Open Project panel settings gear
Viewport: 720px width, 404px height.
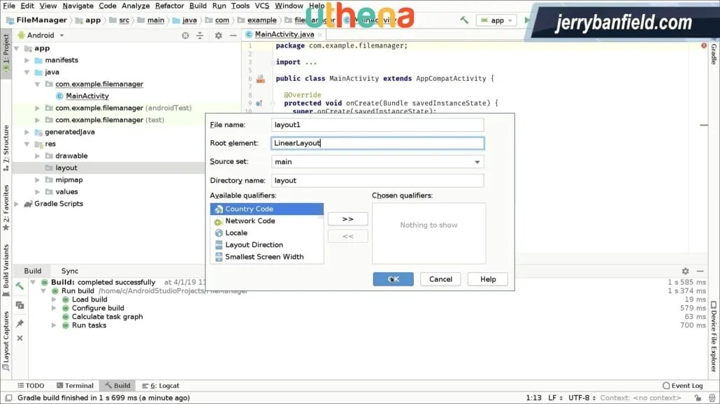219,36
